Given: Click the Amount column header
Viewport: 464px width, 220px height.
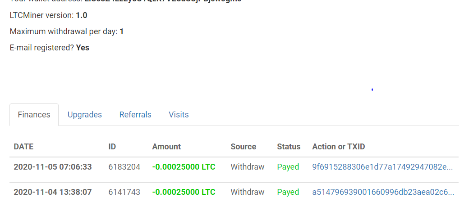Looking at the screenshot, I should [x=166, y=147].
